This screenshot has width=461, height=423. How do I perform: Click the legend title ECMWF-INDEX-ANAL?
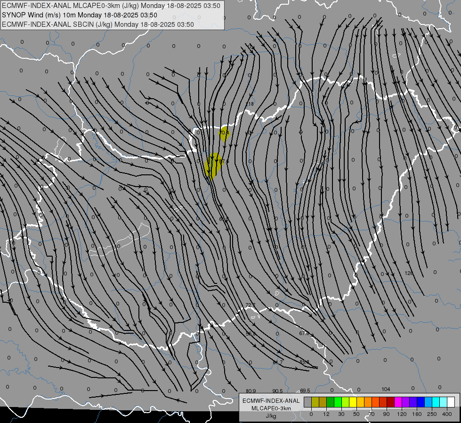pos(271,401)
